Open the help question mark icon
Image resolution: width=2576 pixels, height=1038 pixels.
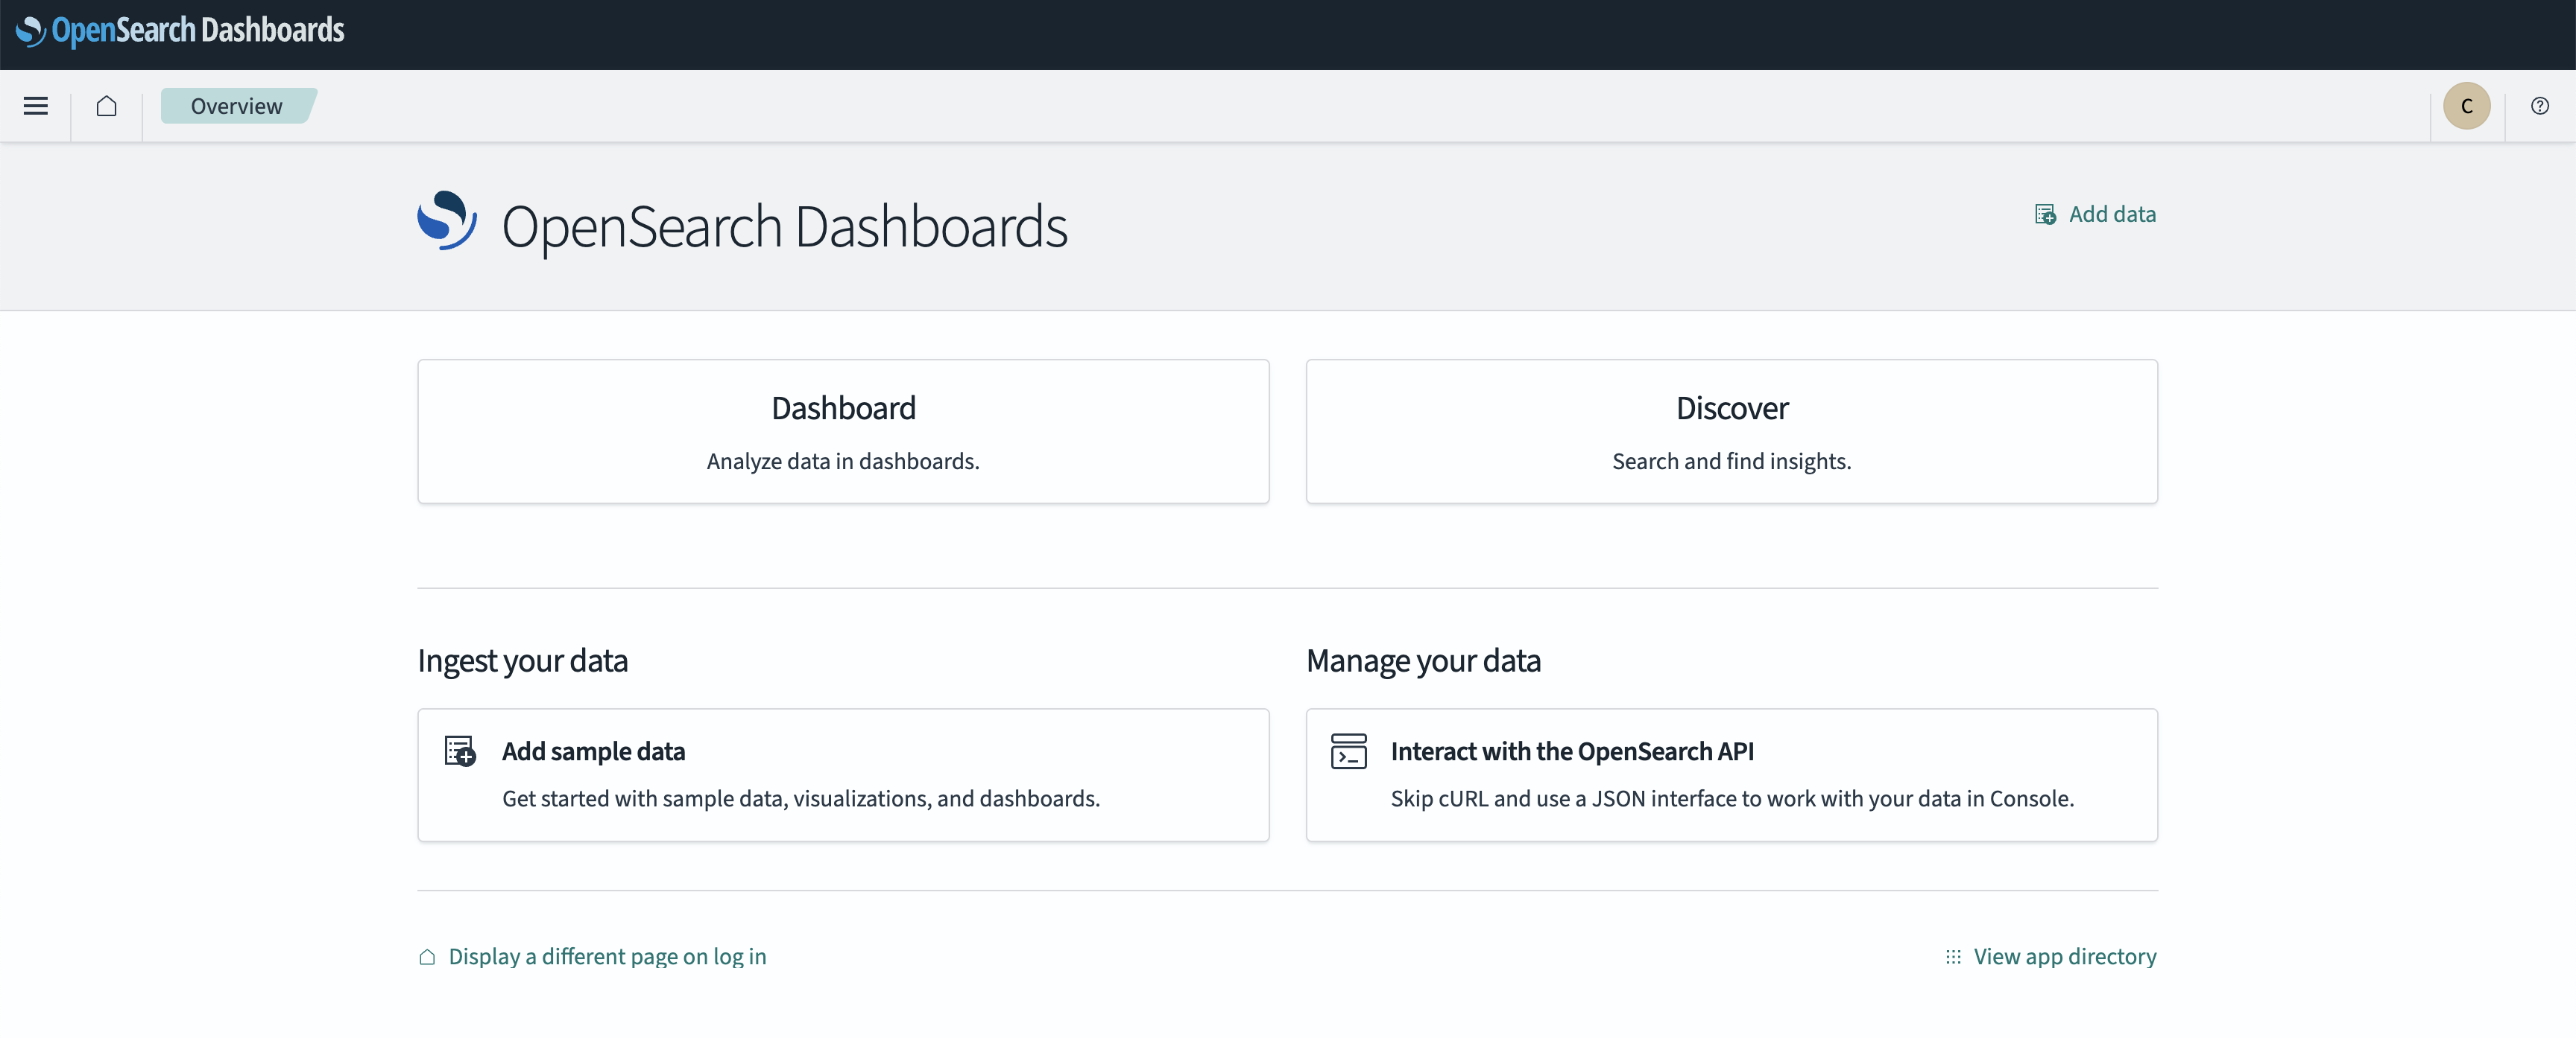click(2539, 106)
